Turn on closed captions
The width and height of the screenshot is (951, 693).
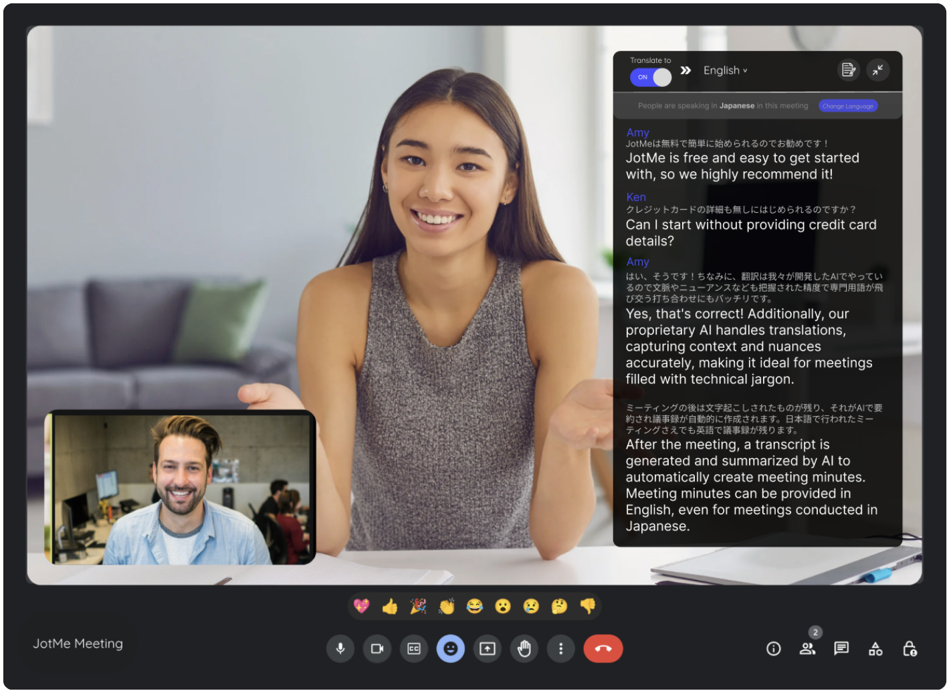pyautogui.click(x=414, y=648)
